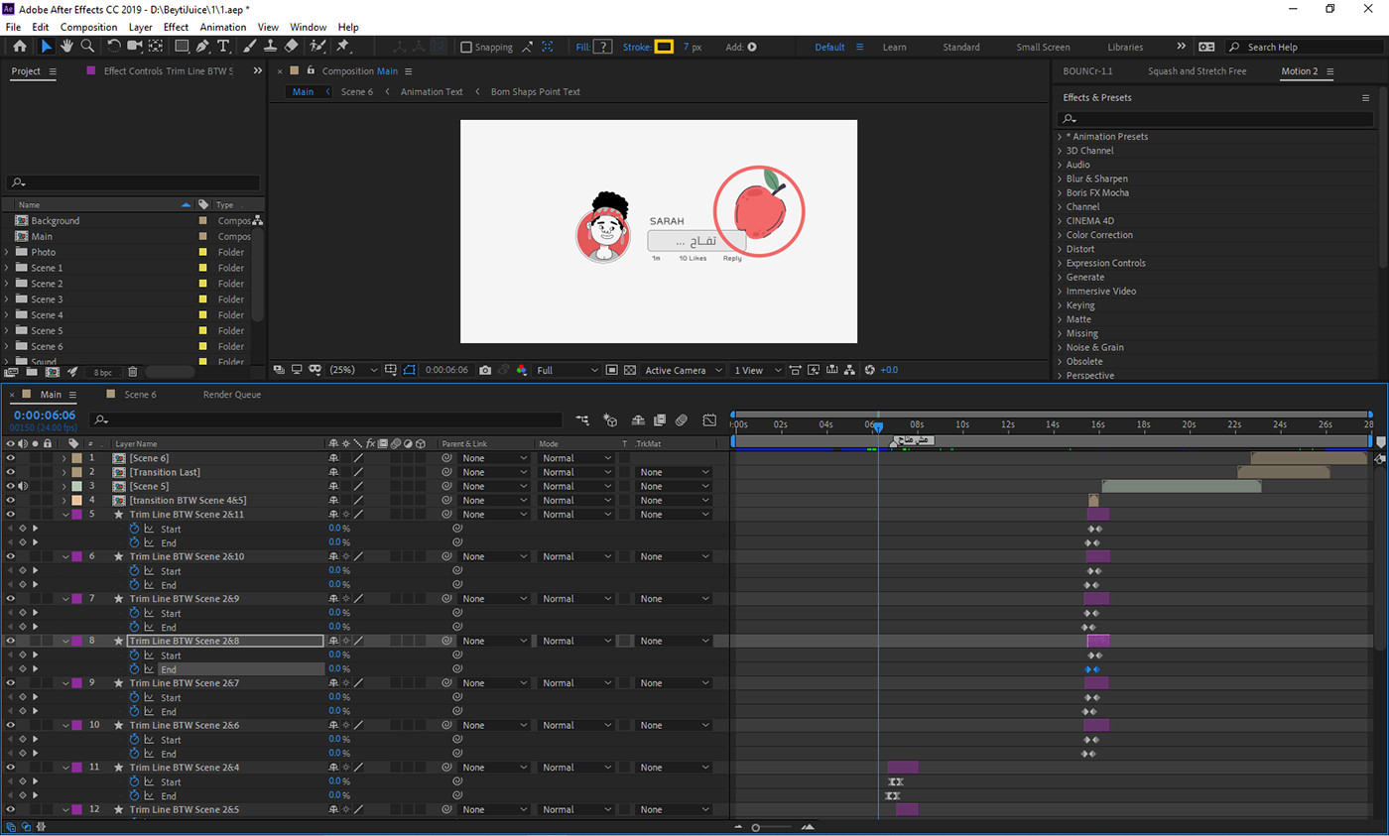
Task: Click the Effects & Presets search field
Action: (1215, 118)
